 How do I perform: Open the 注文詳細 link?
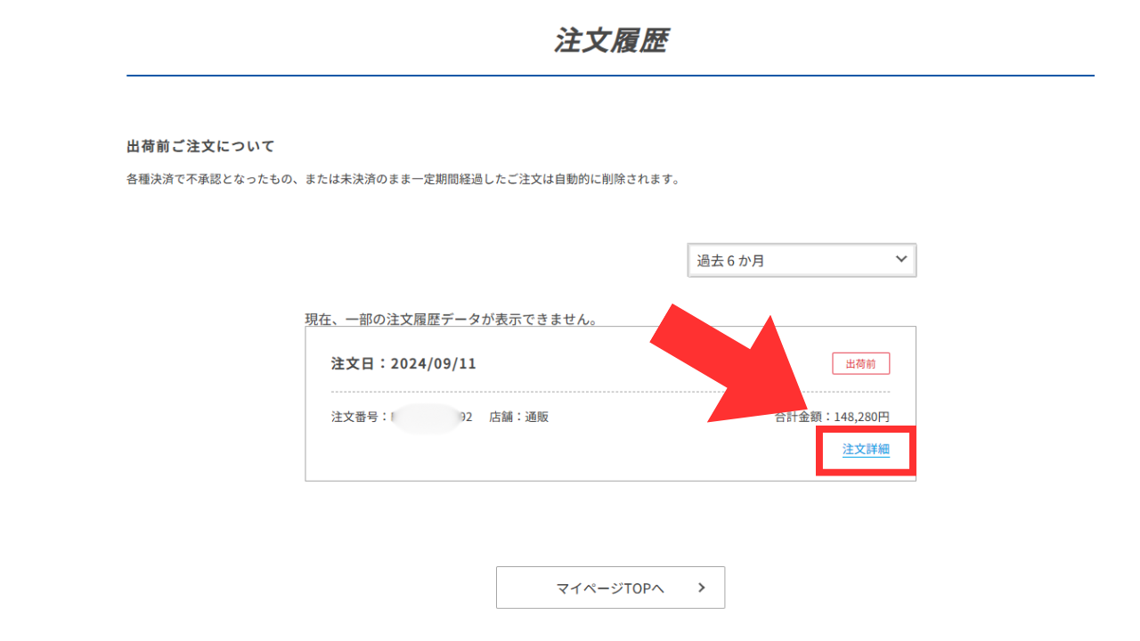coord(866,450)
